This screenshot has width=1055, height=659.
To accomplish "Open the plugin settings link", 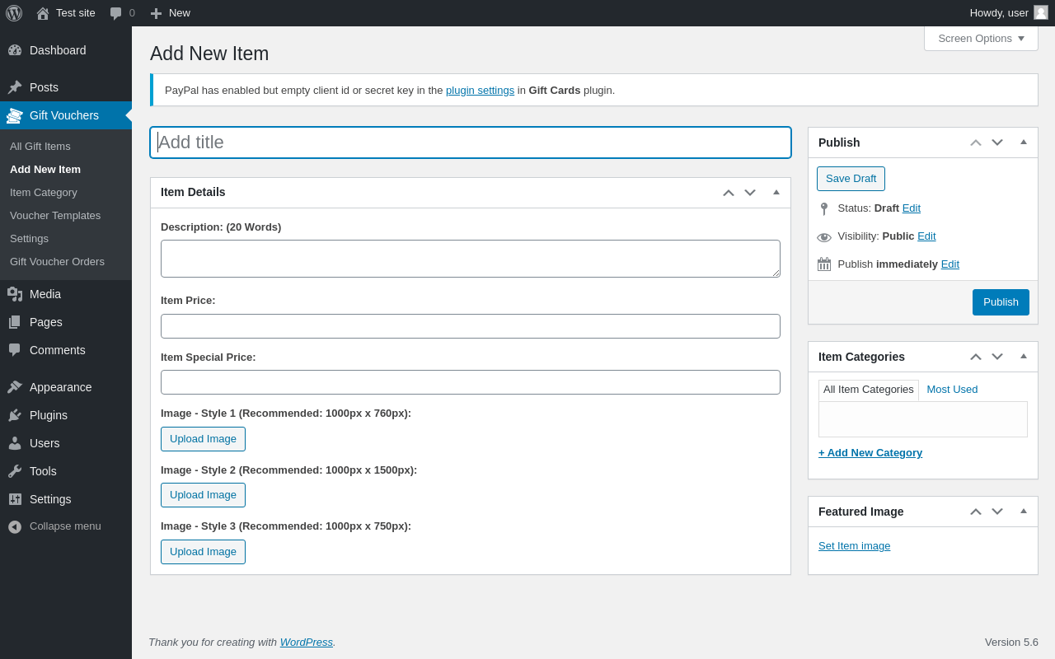I will click(480, 91).
